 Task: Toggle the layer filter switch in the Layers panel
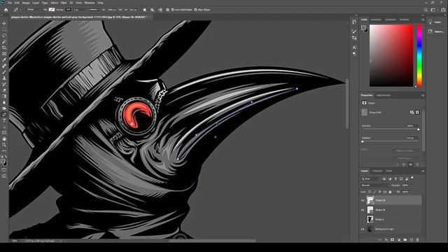(x=412, y=178)
